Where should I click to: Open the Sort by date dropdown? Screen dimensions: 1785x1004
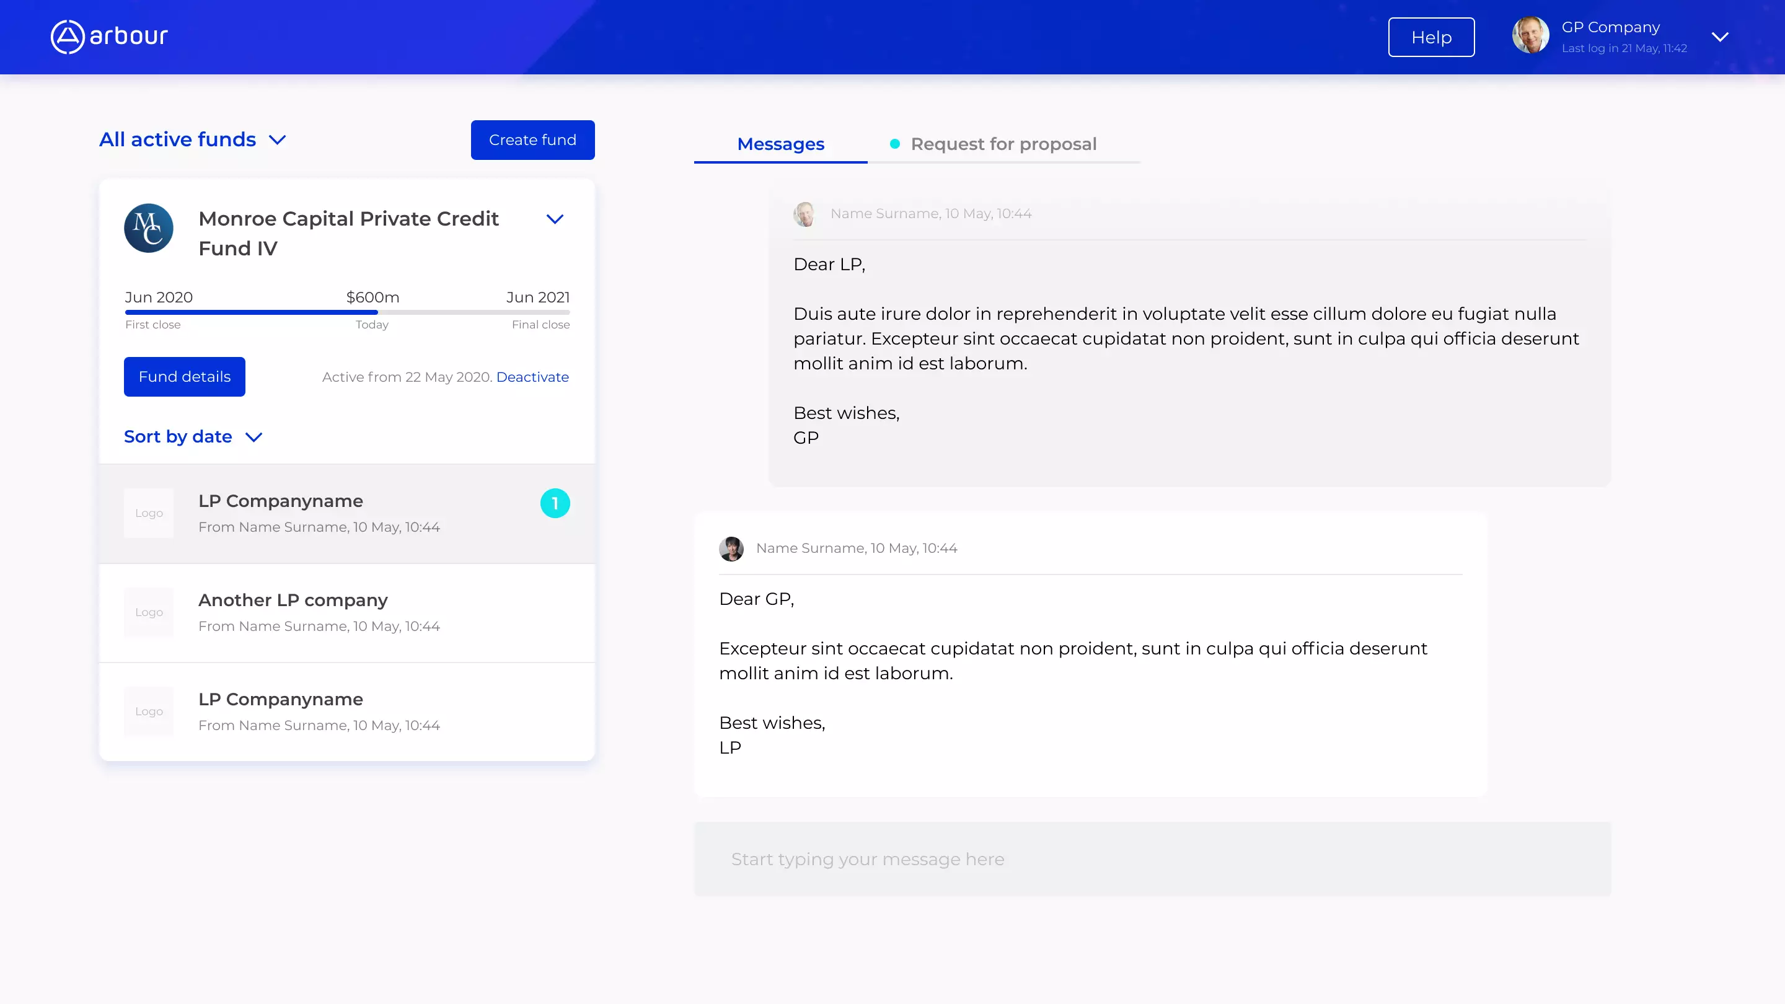point(193,436)
